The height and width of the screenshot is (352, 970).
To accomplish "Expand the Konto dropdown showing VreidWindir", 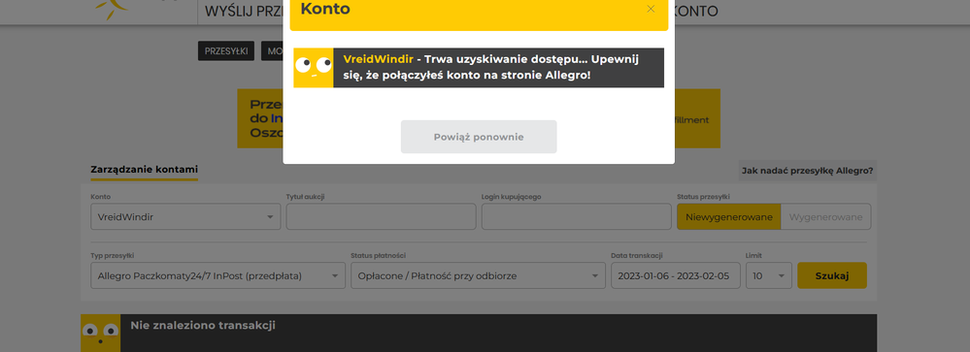I will (185, 217).
